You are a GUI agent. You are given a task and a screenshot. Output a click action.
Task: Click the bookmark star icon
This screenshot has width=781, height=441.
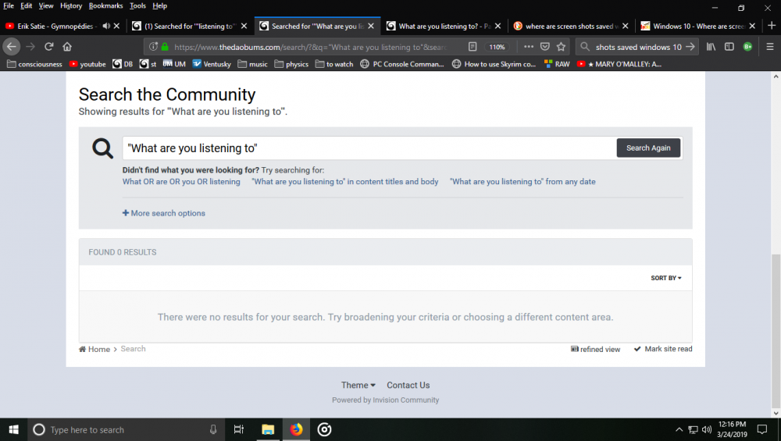pyautogui.click(x=561, y=47)
